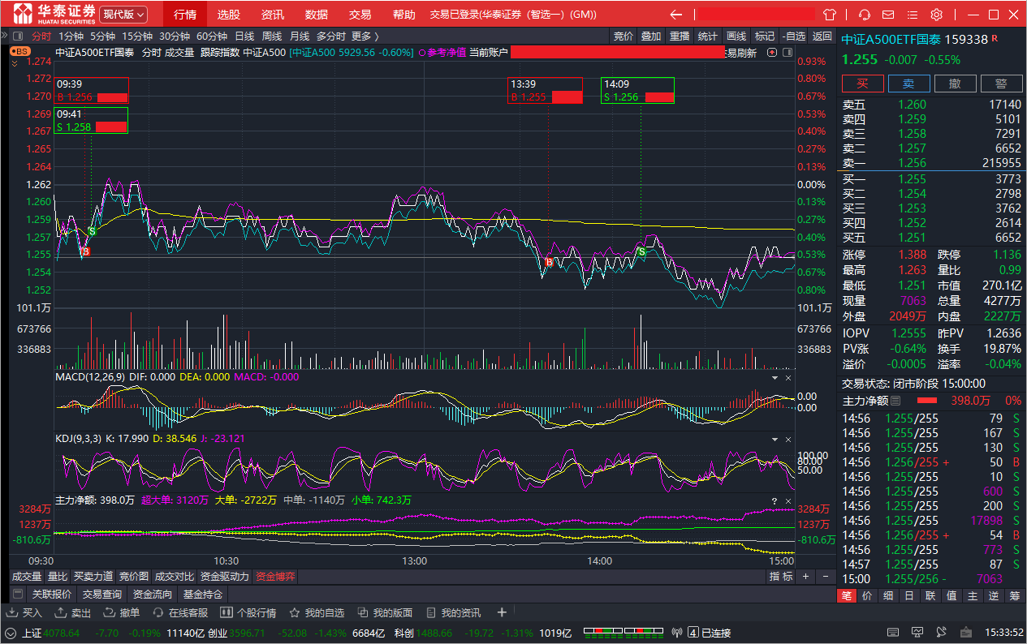Open online customer service headset icon
The image size is (1027, 644).
(x=865, y=15)
